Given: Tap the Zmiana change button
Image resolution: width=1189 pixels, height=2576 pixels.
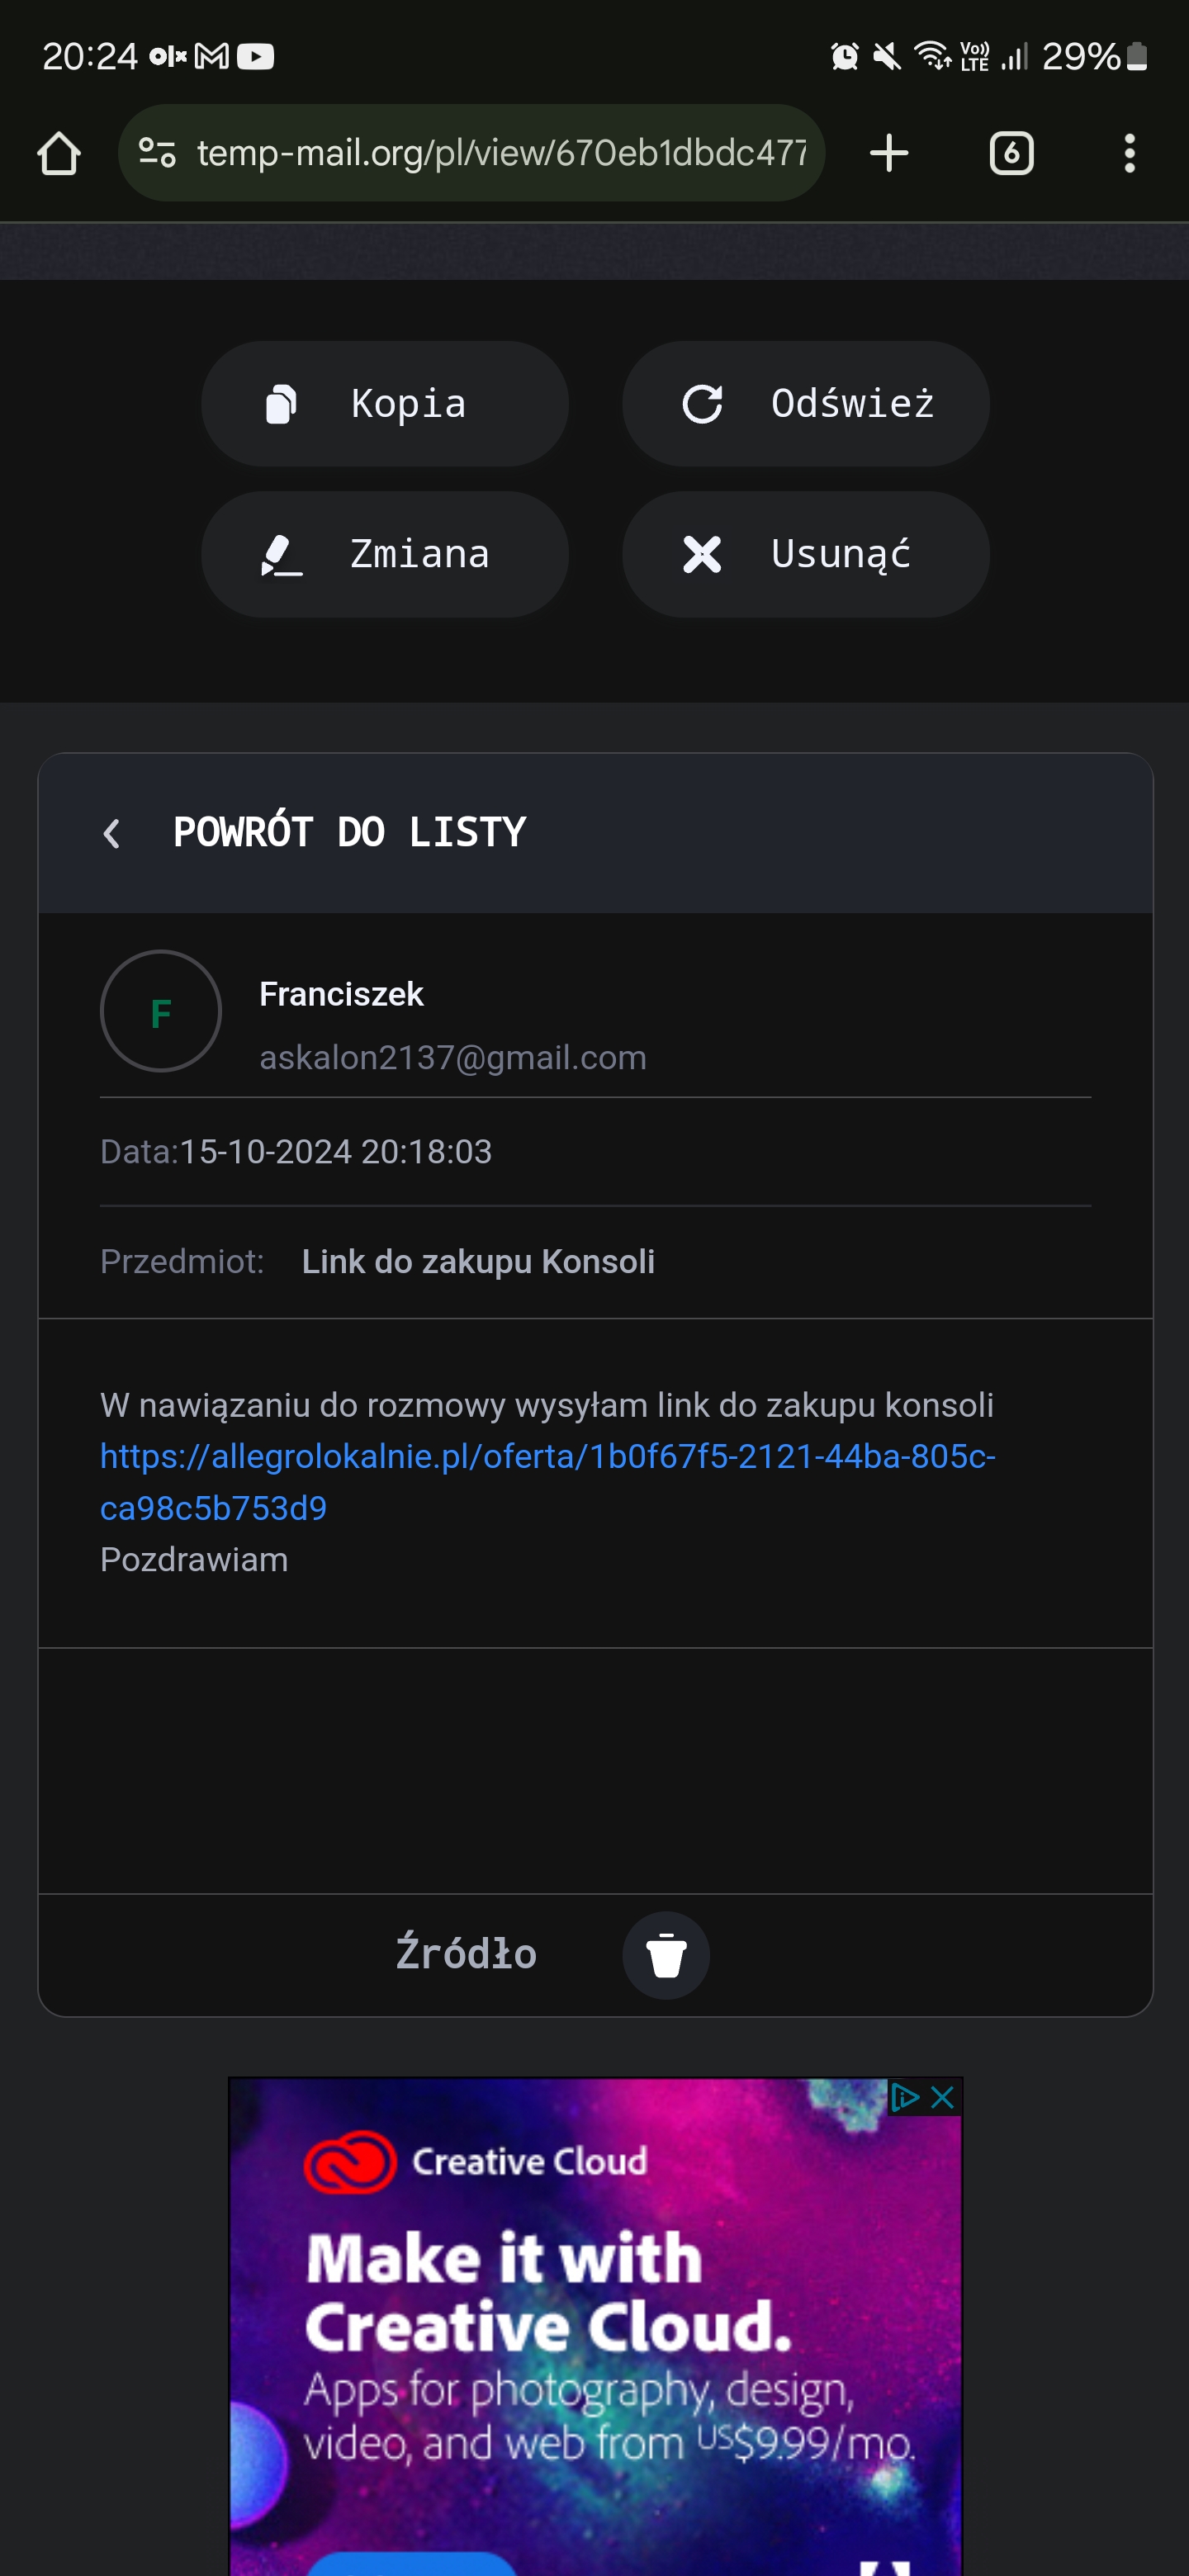Looking at the screenshot, I should coord(385,554).
